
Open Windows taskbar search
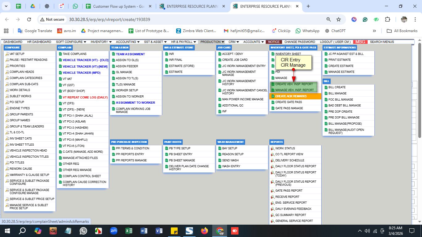[x=22, y=231]
